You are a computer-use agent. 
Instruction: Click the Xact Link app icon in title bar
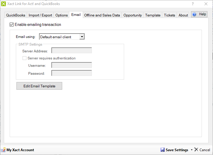pos(4,4)
